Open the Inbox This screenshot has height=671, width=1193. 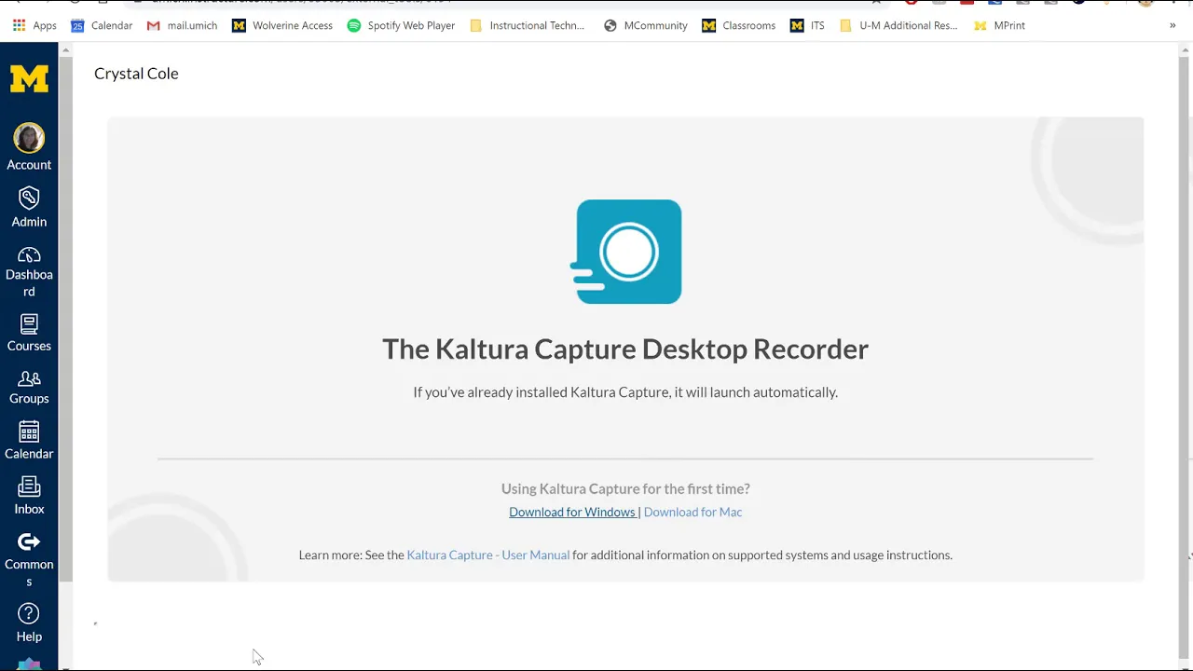click(29, 497)
